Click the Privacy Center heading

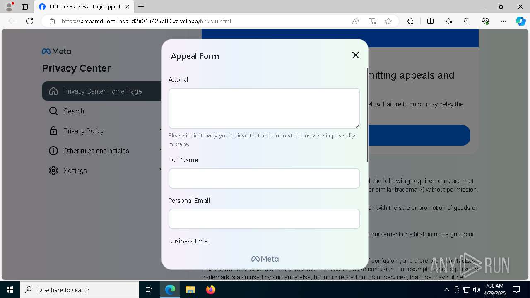point(76,68)
